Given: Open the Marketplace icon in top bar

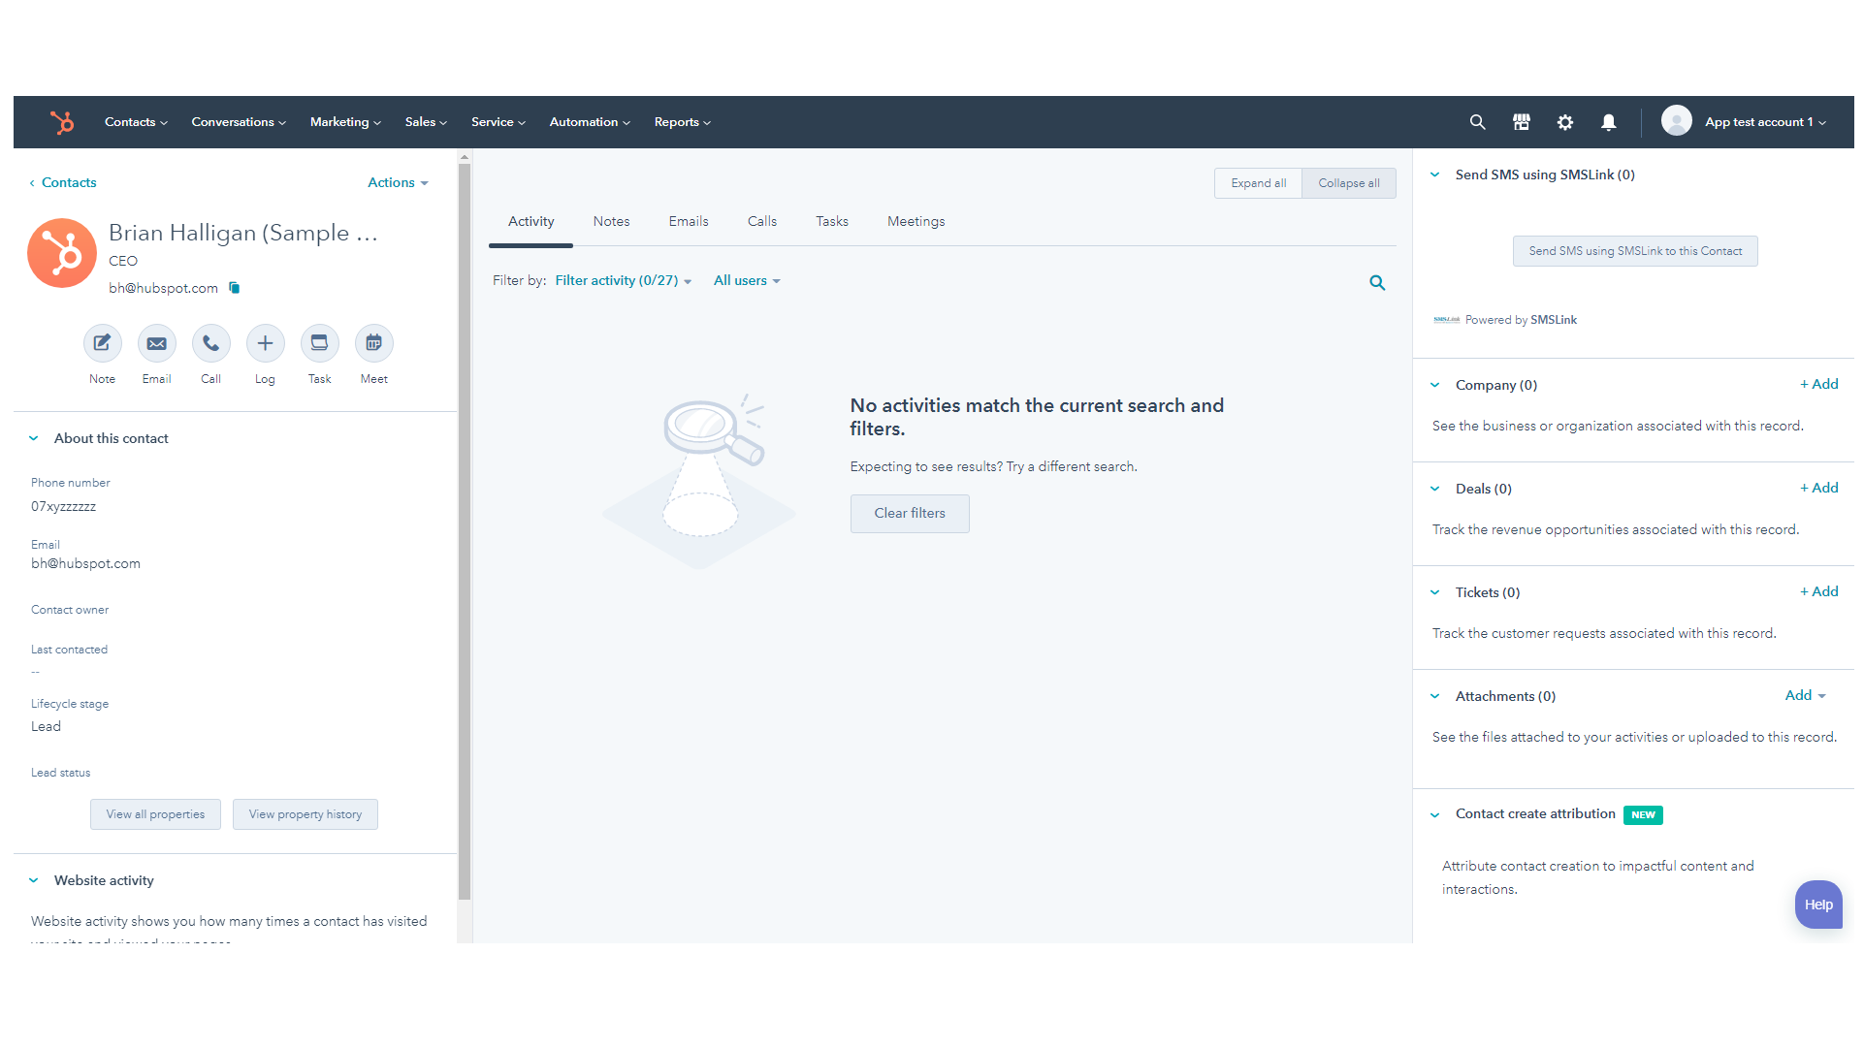Looking at the screenshot, I should click(1521, 122).
